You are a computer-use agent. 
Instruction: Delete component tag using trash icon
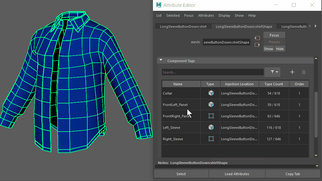tap(303, 72)
